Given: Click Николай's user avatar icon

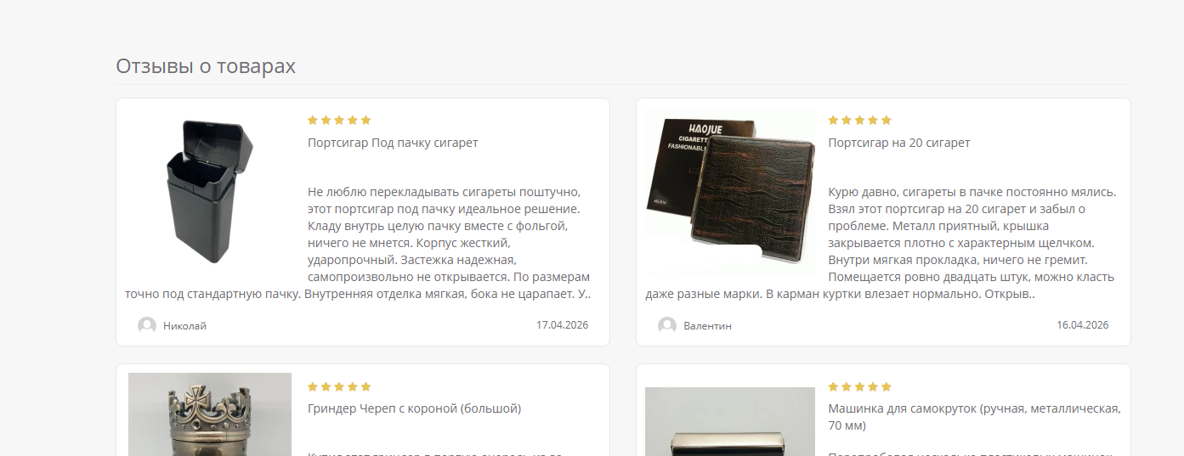Looking at the screenshot, I should [147, 325].
